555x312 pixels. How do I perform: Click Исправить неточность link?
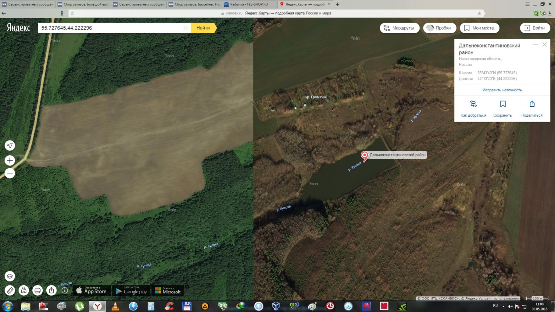[x=502, y=90]
